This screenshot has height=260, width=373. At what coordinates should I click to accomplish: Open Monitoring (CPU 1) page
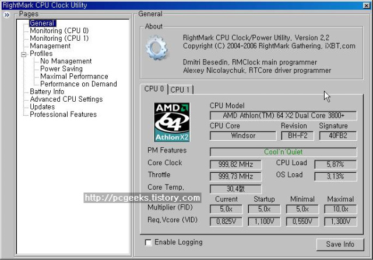pyautogui.click(x=59, y=38)
